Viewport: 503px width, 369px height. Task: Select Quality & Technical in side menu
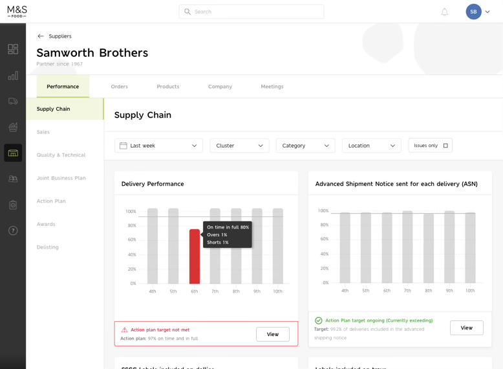(61, 155)
